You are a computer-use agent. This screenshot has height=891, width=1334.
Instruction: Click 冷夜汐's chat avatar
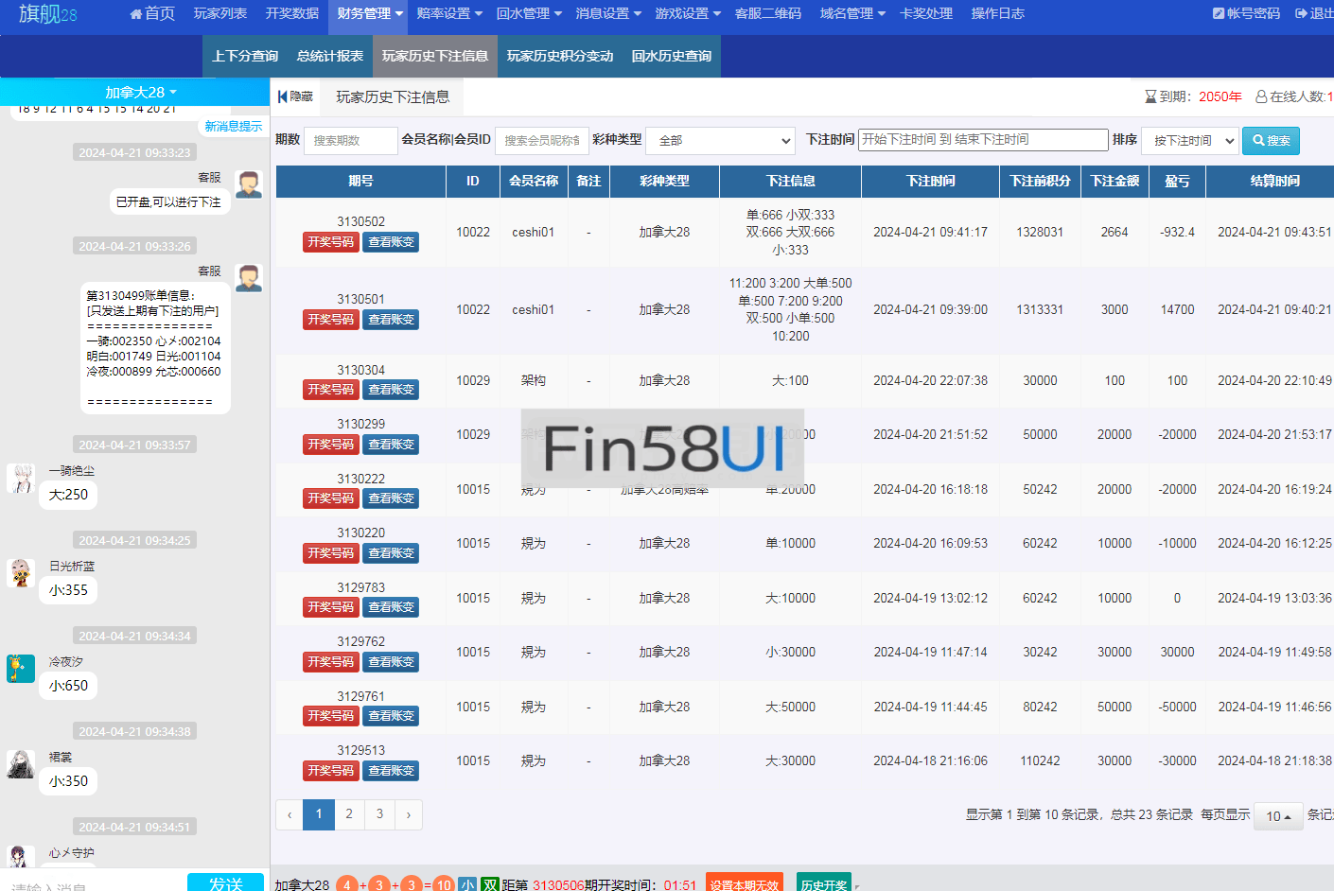[x=21, y=669]
